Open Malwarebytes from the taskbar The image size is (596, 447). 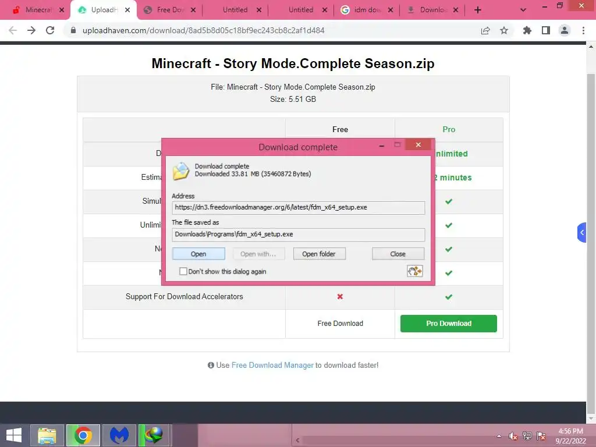coord(119,435)
